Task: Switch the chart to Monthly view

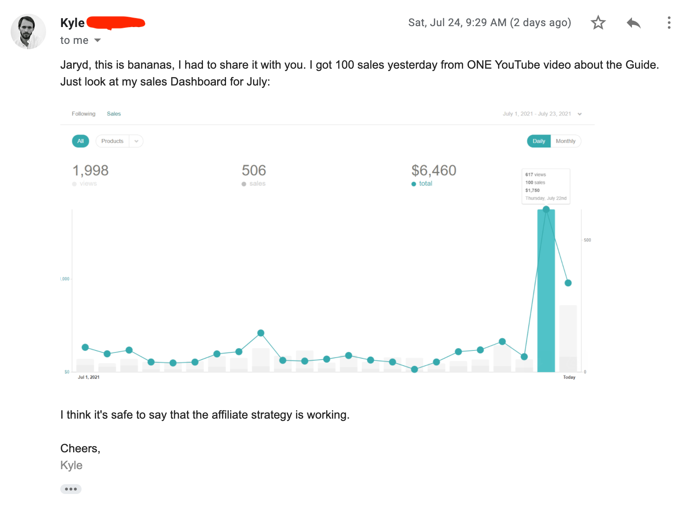Action: (565, 141)
